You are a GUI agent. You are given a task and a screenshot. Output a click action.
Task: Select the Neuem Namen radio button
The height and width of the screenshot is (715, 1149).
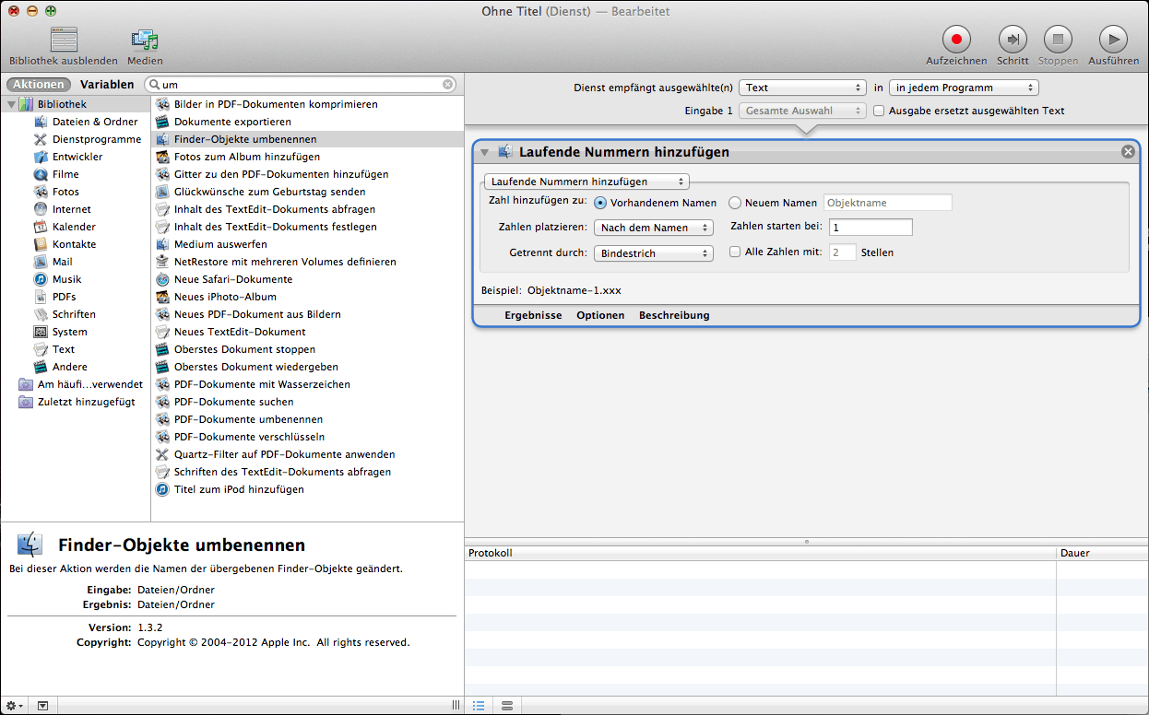(736, 203)
